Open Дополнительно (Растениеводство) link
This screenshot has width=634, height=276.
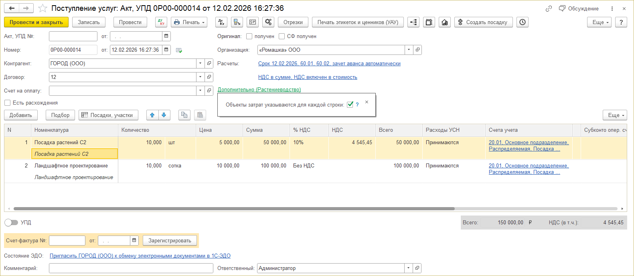[259, 89]
